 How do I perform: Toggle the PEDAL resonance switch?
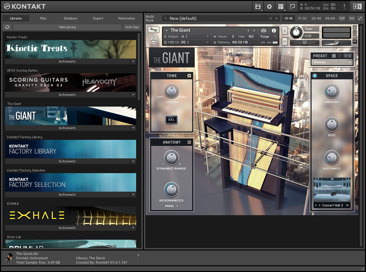point(177,206)
